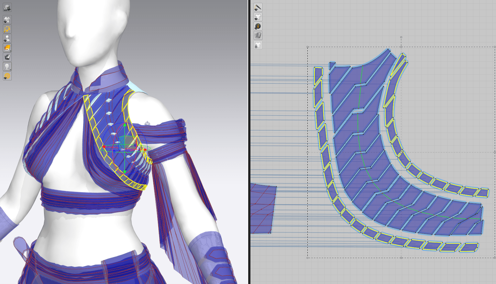496x284 pixels.
Task: Click the 2D texture surface icon
Action: pos(258,36)
